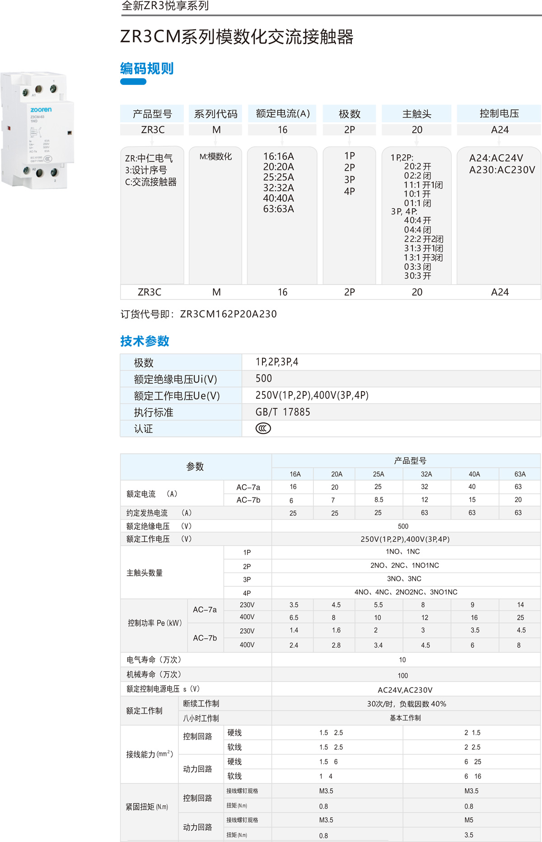This screenshot has width=542, height=842.
Task: Click the 10:1开 contact code
Action: point(417,194)
